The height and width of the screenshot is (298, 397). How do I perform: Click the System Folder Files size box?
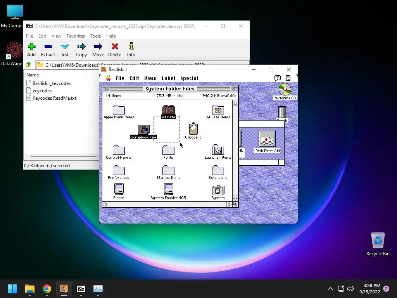pos(235,204)
